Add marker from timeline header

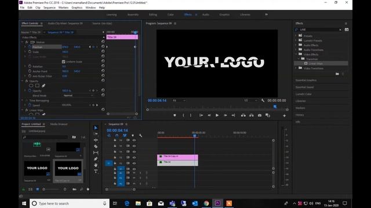[133, 136]
